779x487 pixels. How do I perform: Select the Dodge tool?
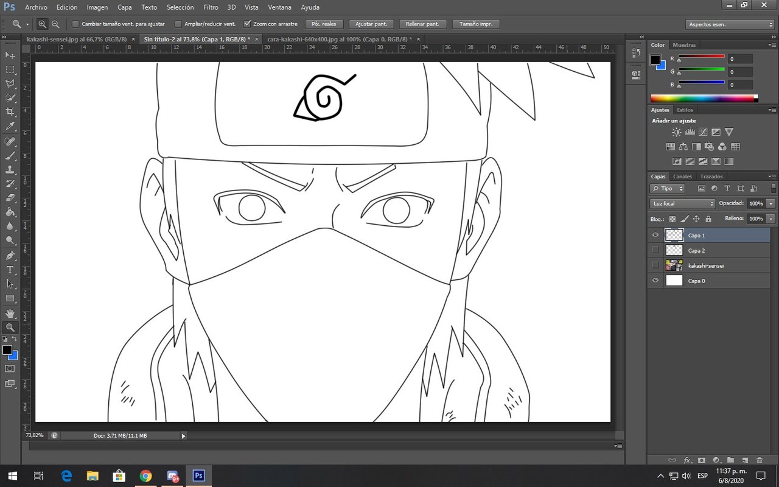click(x=10, y=240)
